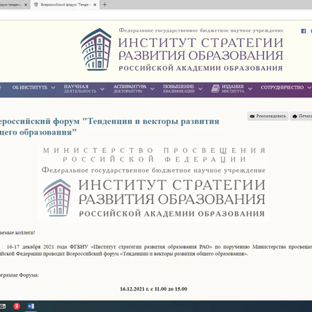The height and width of the screenshot is (312, 312).
Task: Click the favicon of the active forum tab
Action: coord(36,5)
